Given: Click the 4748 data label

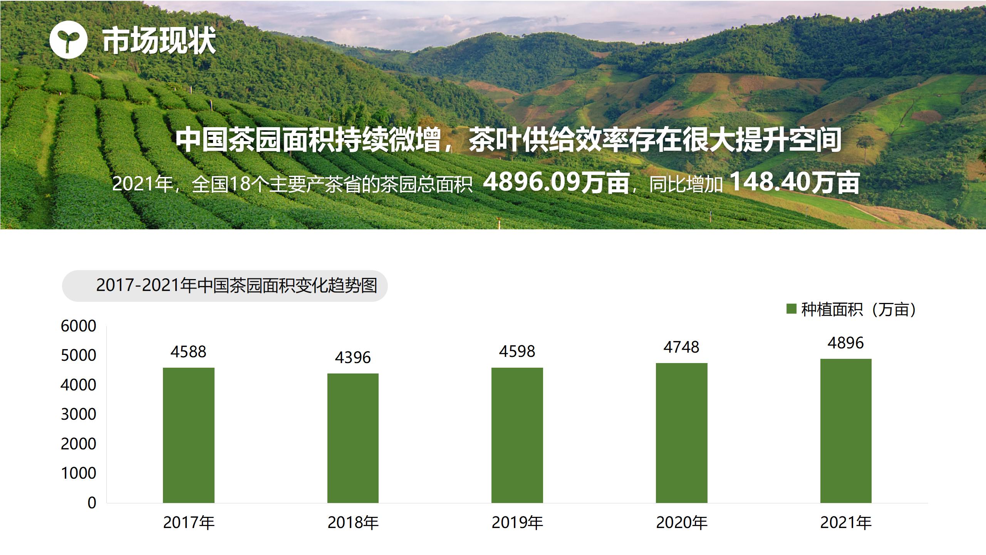Looking at the screenshot, I should 681,347.
